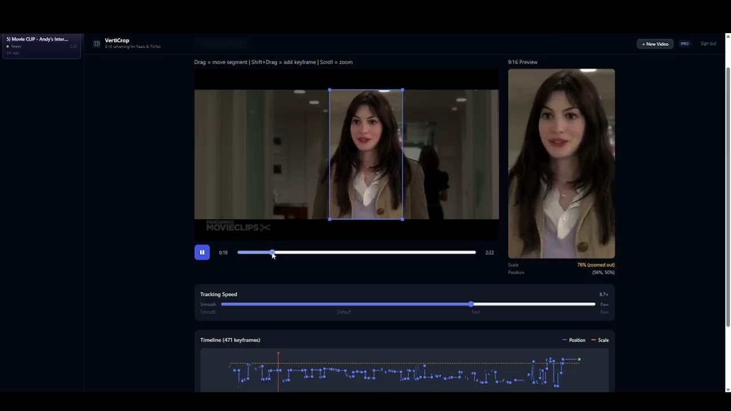Click the VertiCrop logo icon in the header
This screenshot has height=411, width=731.
(97, 43)
